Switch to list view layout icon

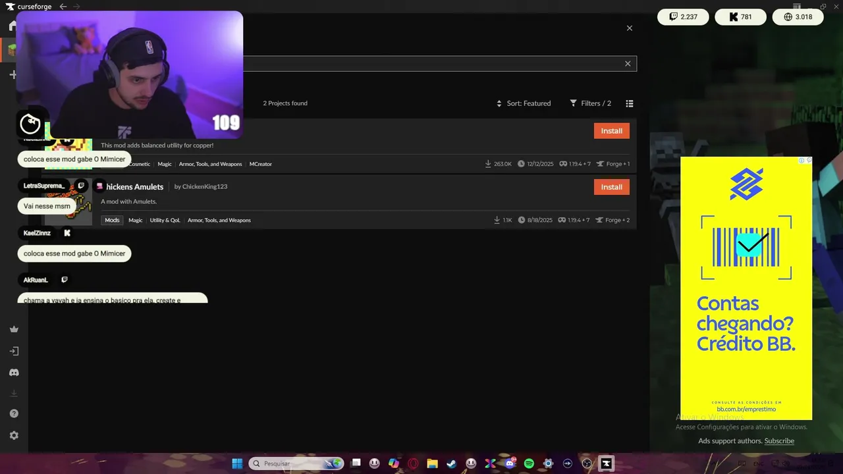(x=630, y=103)
